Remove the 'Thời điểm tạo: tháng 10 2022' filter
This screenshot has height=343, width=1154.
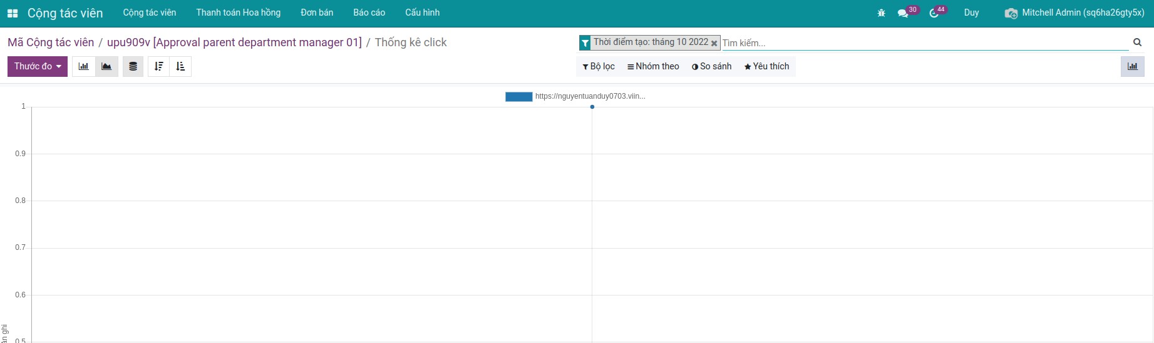click(x=714, y=43)
